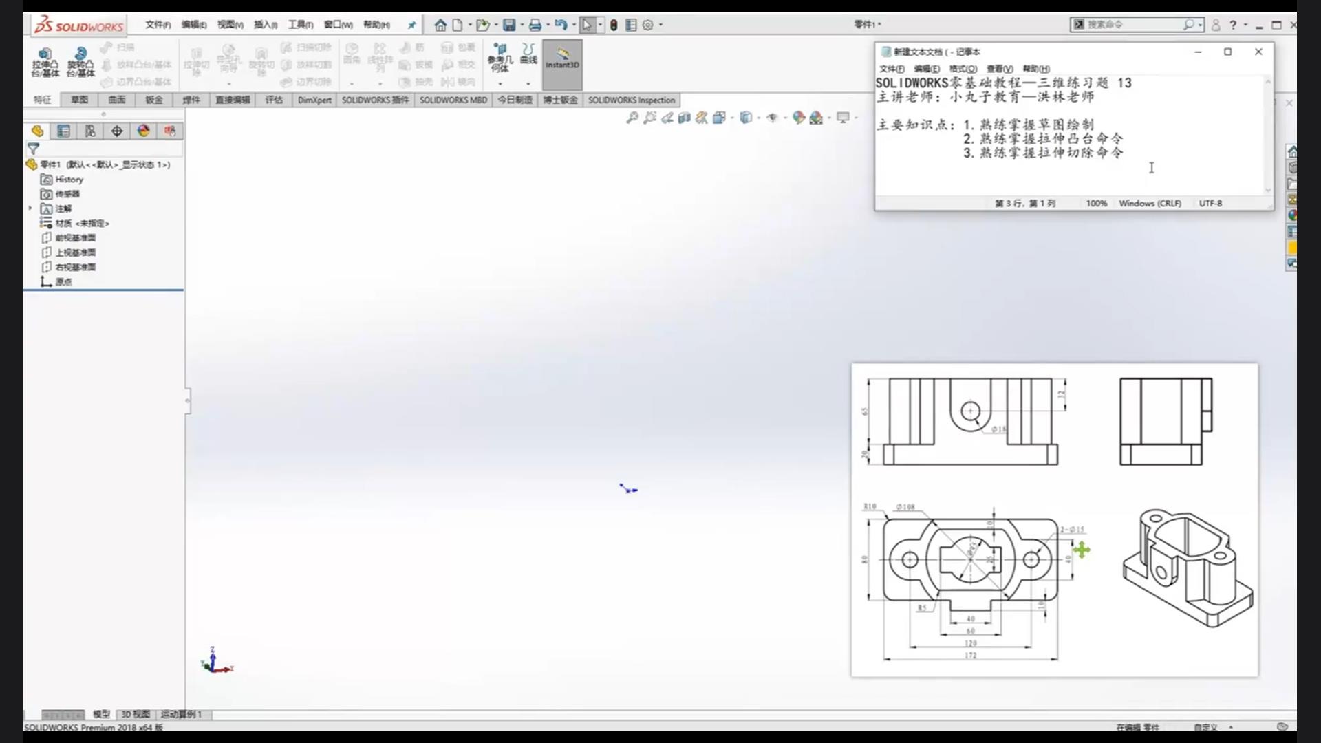Viewport: 1321px width, 743px height.
Task: Click the Apply Scene icon
Action: [816, 118]
